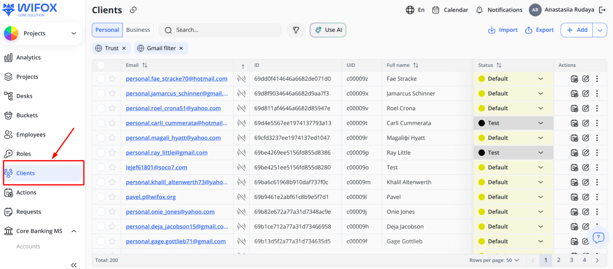Screen dimensions: 613x269
Task: Go to page 2 of results
Action: tap(559, 260)
